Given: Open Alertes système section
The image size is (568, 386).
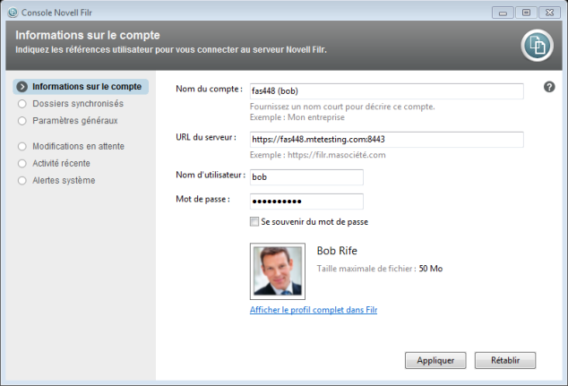Looking at the screenshot, I should [x=62, y=180].
